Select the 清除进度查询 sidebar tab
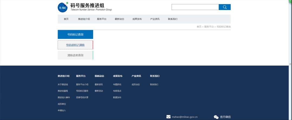The height and width of the screenshot is (120, 292). pos(76,55)
